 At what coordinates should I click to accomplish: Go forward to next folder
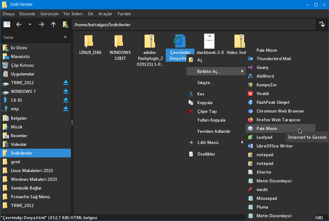[x=41, y=25]
